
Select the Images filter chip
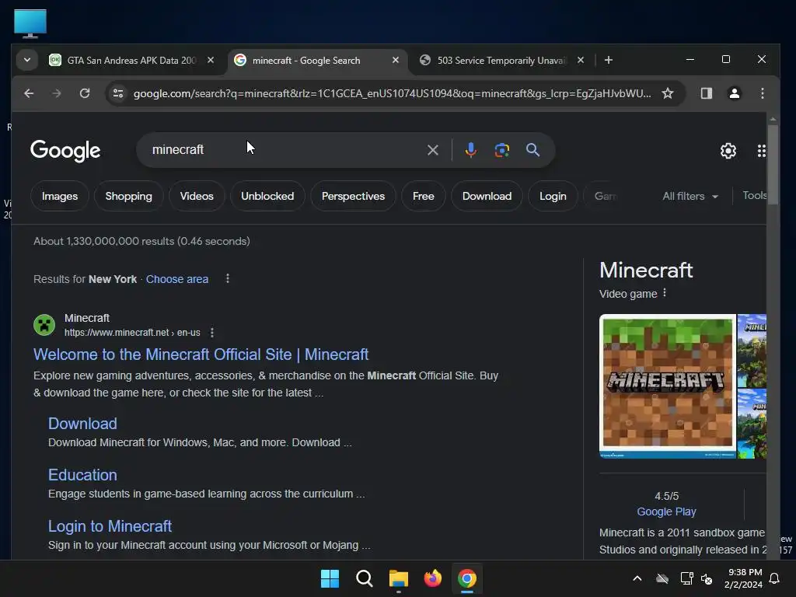tap(60, 197)
